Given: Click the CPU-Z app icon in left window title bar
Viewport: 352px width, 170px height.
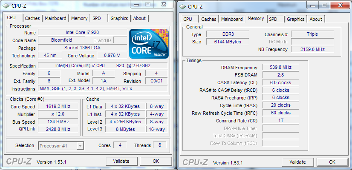Looking at the screenshot, I should pyautogui.click(x=6, y=6).
